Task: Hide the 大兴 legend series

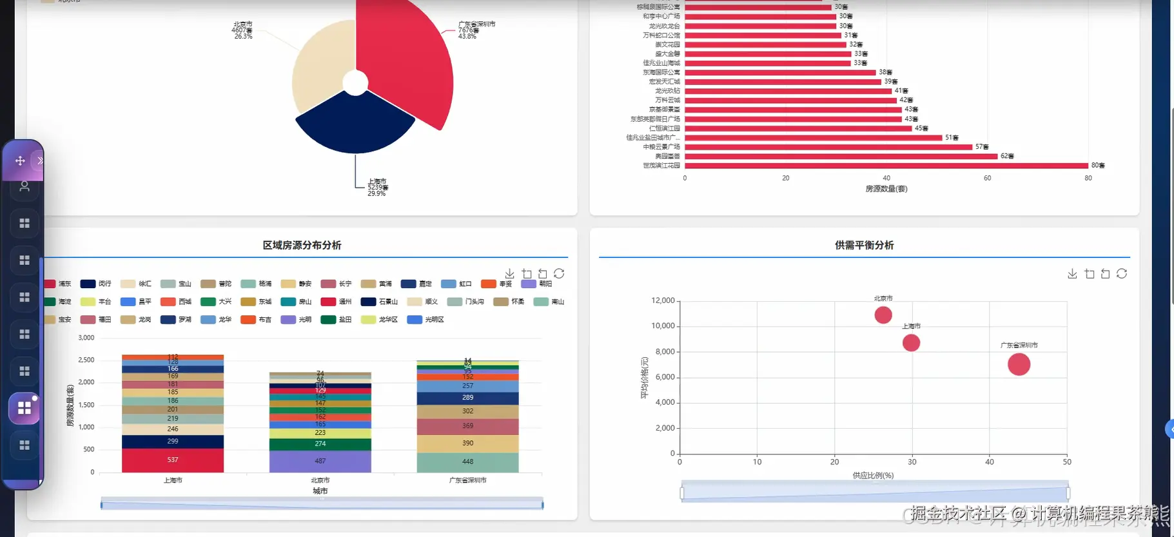Action: pos(216,302)
